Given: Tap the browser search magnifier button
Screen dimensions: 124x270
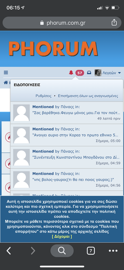Looking at the screenshot, I should [62, 251].
